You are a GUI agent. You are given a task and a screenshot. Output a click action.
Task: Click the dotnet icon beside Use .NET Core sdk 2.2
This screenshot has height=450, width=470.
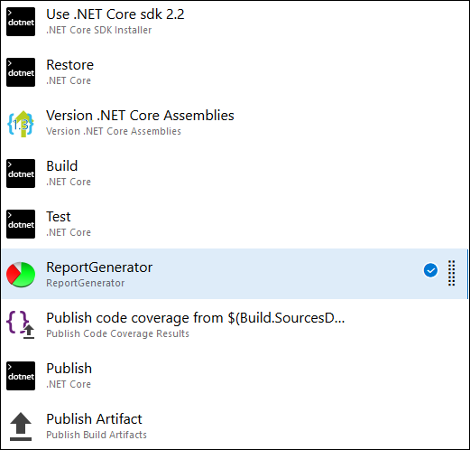coord(21,22)
